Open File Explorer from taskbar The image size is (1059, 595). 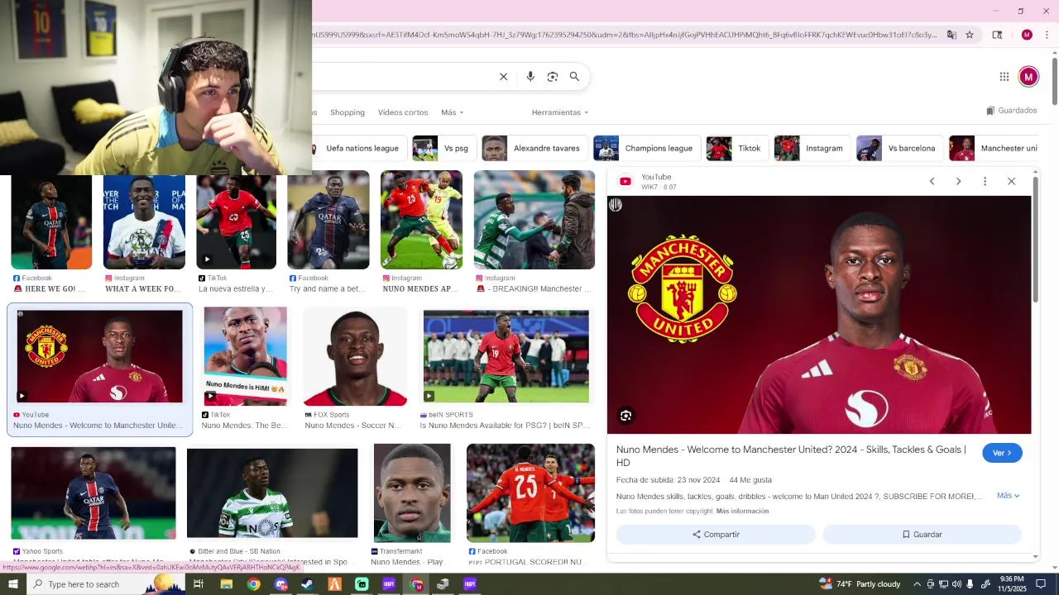click(x=226, y=584)
